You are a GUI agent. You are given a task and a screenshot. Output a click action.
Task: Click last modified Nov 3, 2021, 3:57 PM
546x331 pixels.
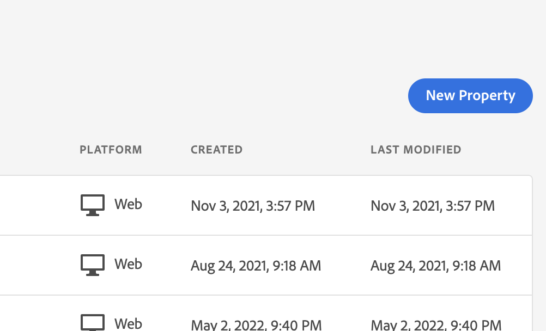click(433, 206)
